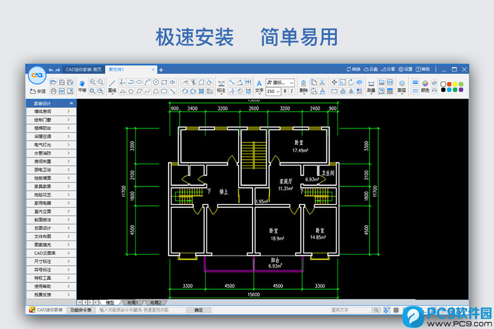494x329 pixels.
Task: Click the move arrows tool
Action: [334, 82]
